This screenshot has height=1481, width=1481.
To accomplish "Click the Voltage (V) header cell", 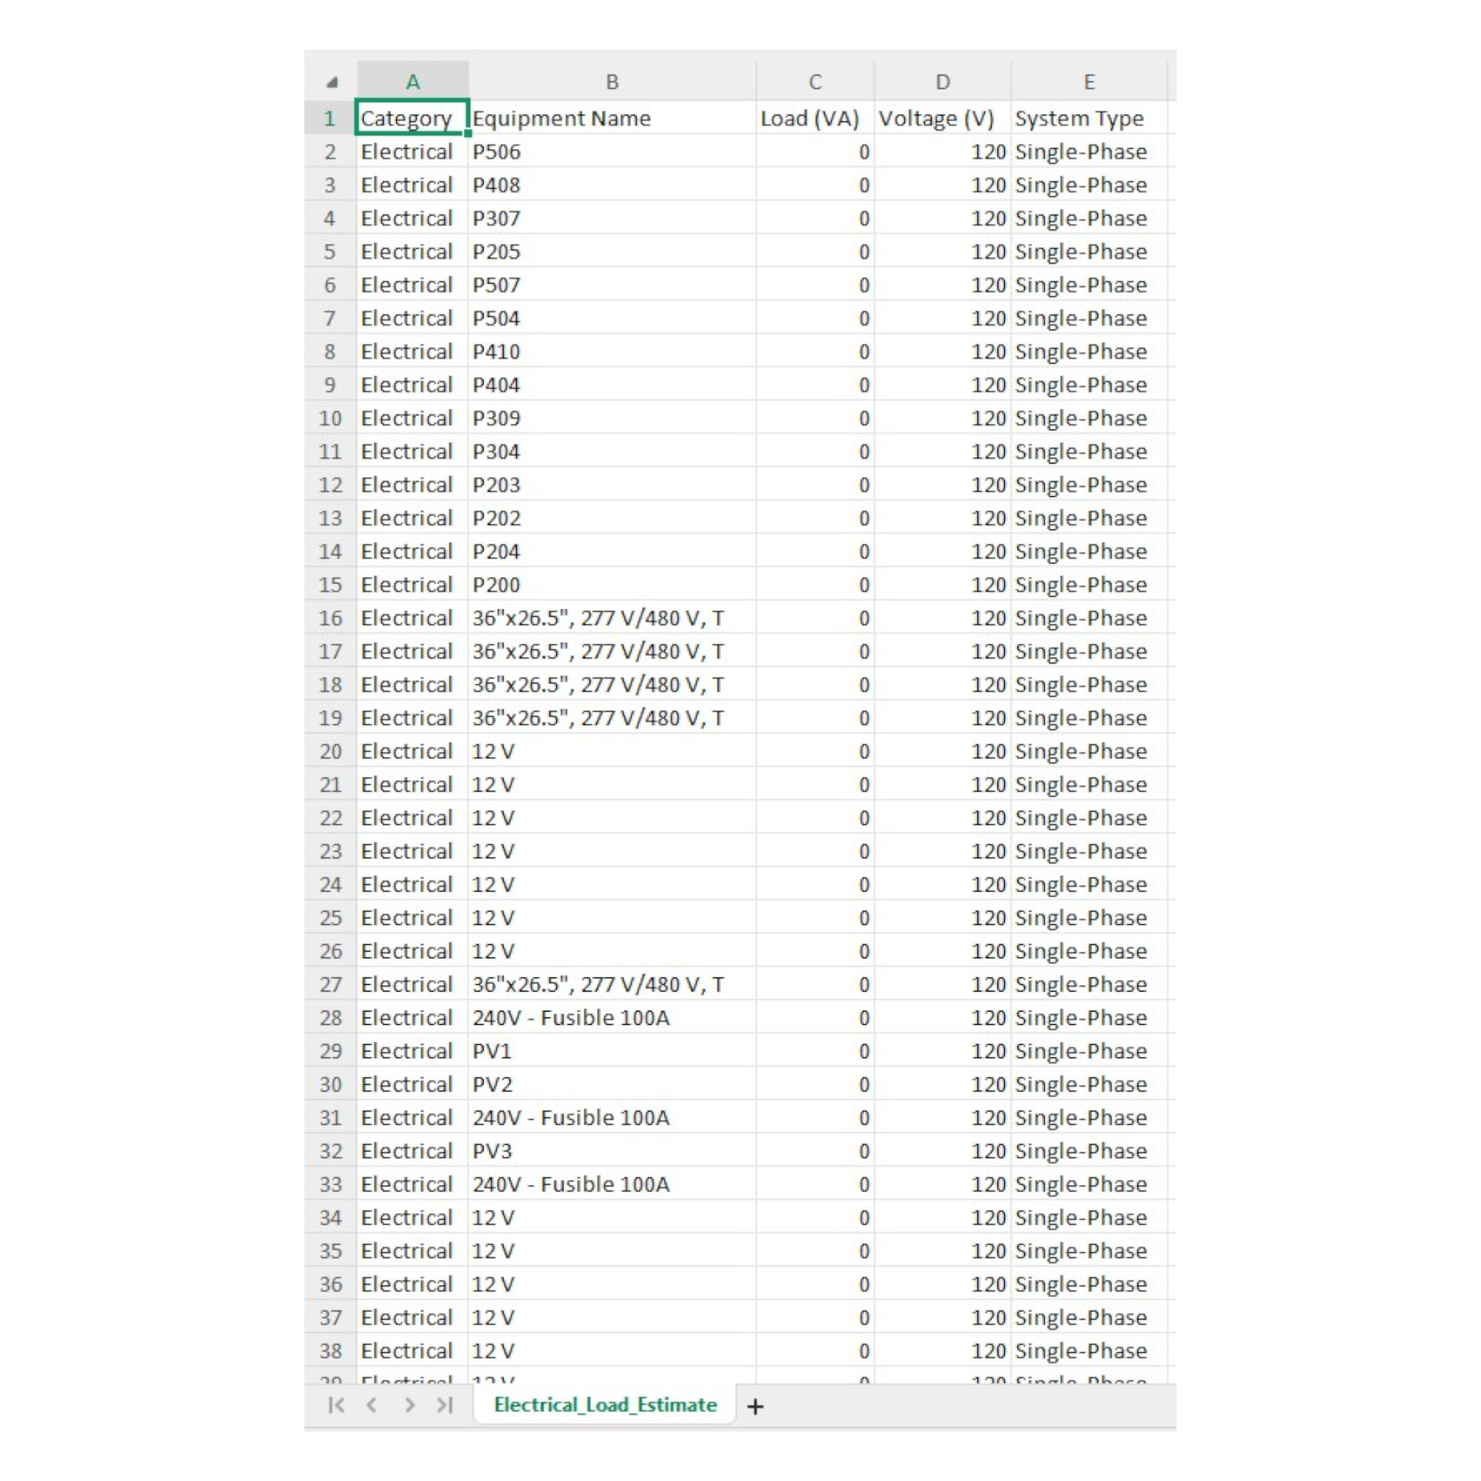I will [942, 118].
